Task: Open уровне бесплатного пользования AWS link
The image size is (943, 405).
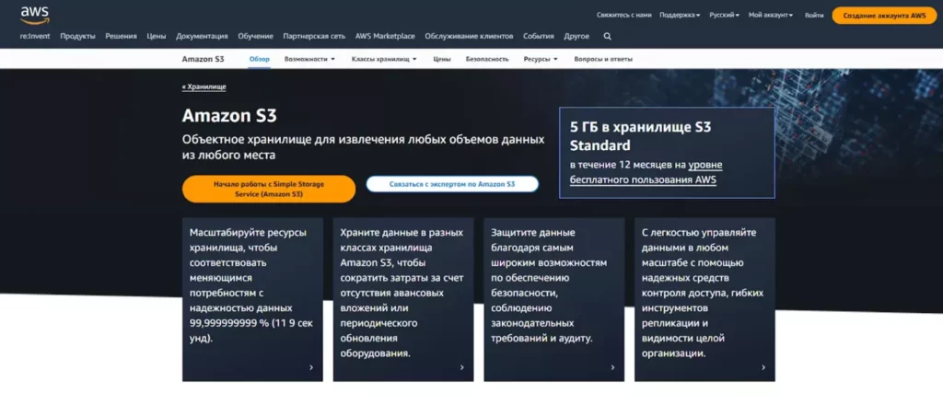Action: pyautogui.click(x=646, y=172)
